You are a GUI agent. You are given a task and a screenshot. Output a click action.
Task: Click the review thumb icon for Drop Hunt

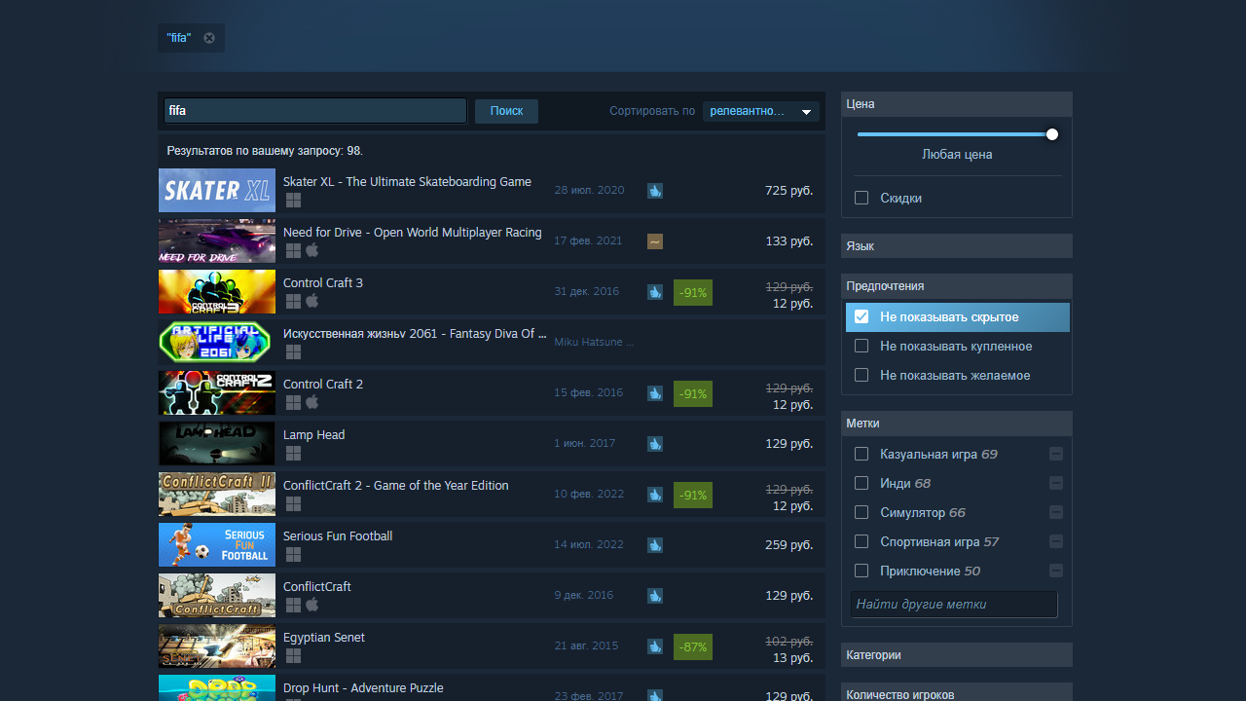(x=655, y=695)
